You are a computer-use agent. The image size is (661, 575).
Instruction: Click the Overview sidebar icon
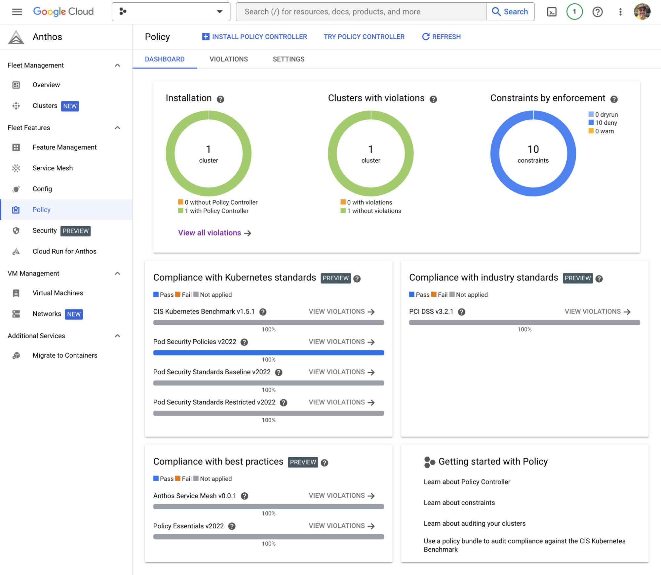tap(16, 85)
